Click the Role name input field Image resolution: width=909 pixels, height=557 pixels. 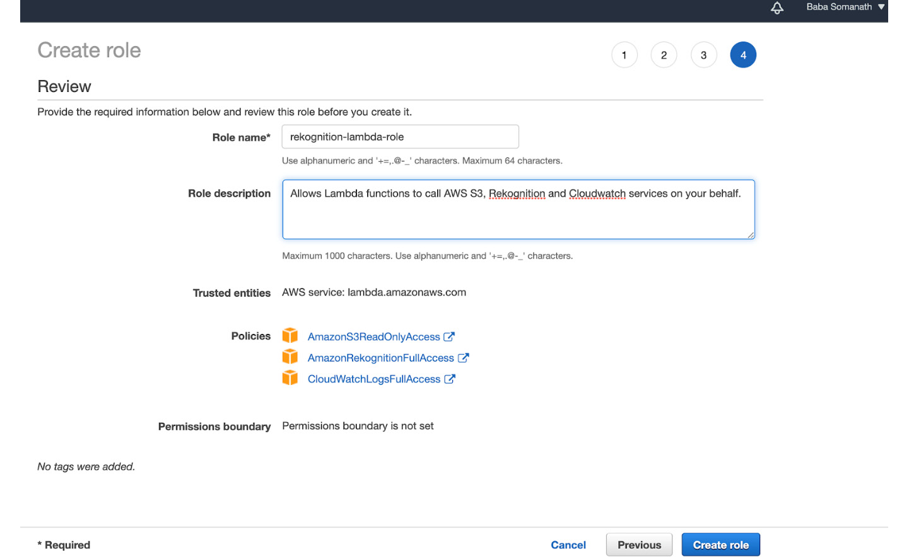(x=400, y=137)
